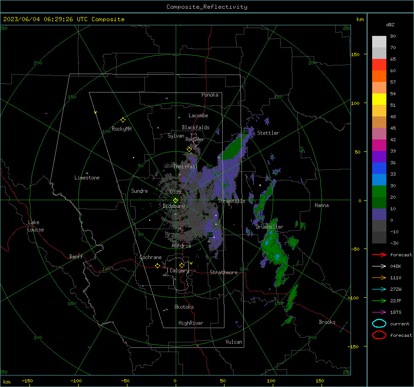Select the yellow 51-54 dBZ swatch
This screenshot has height=387, width=414.
[379, 99]
